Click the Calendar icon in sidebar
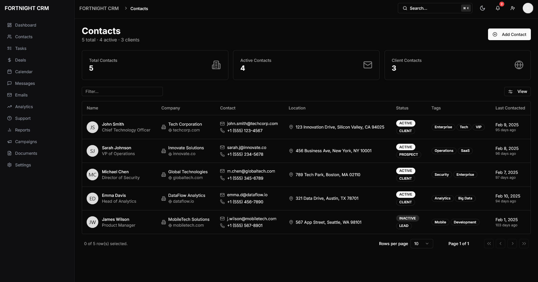Screen dimensions: 538x282 9,72
